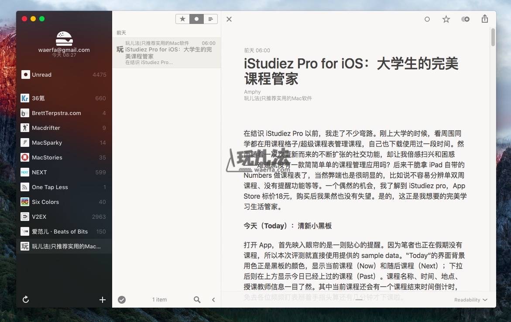Viewport: 511px width, 322px height.
Task: Show unread articles only
Action: click(196, 19)
